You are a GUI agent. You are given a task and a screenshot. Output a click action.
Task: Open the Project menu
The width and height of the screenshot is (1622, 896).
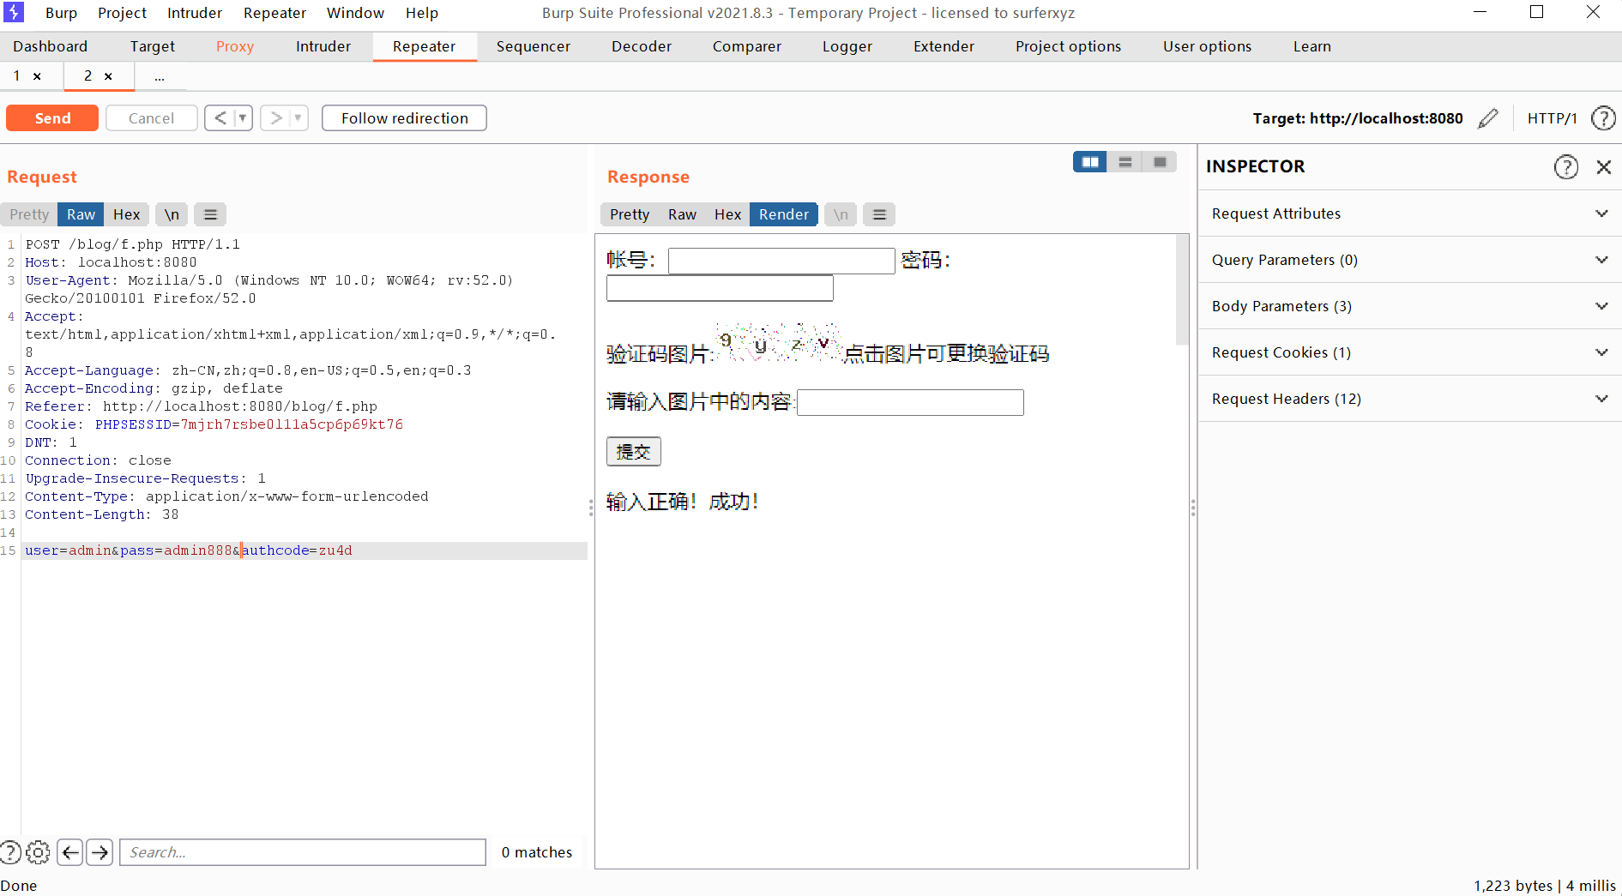click(122, 13)
